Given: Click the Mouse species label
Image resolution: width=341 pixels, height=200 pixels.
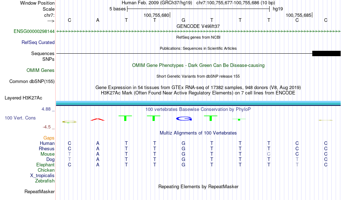Looking at the screenshot, I should pos(47,154).
